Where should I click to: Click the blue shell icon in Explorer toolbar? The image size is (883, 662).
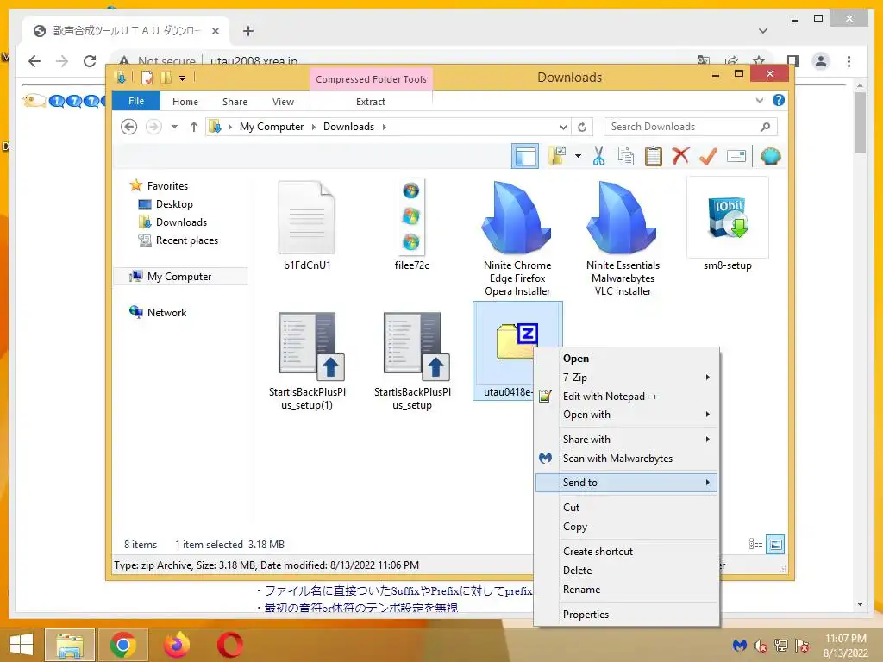[x=770, y=156]
